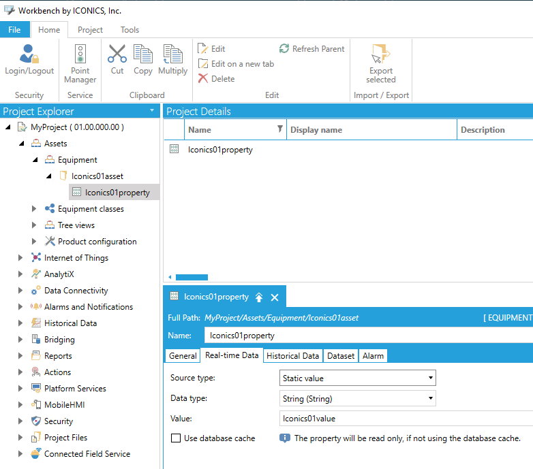
Task: Select the Internet of Things node
Action: coord(76,258)
